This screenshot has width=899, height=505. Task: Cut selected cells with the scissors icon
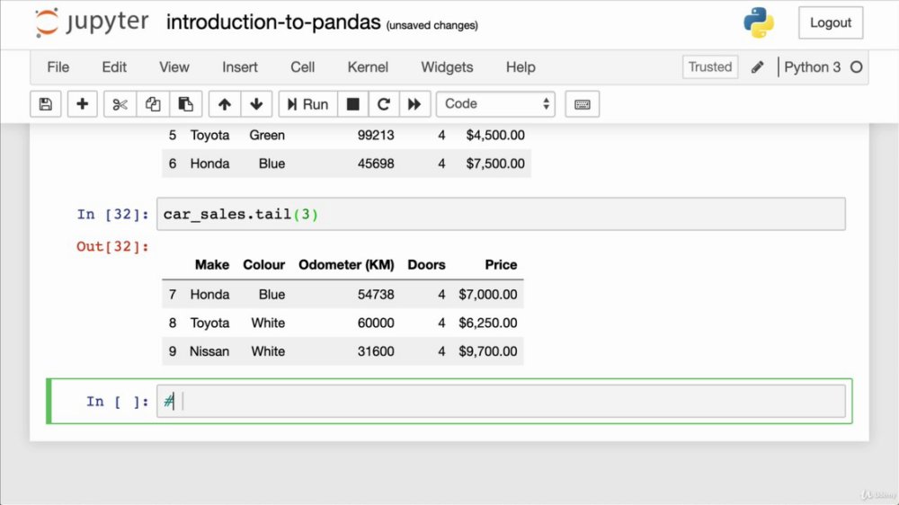(x=120, y=103)
